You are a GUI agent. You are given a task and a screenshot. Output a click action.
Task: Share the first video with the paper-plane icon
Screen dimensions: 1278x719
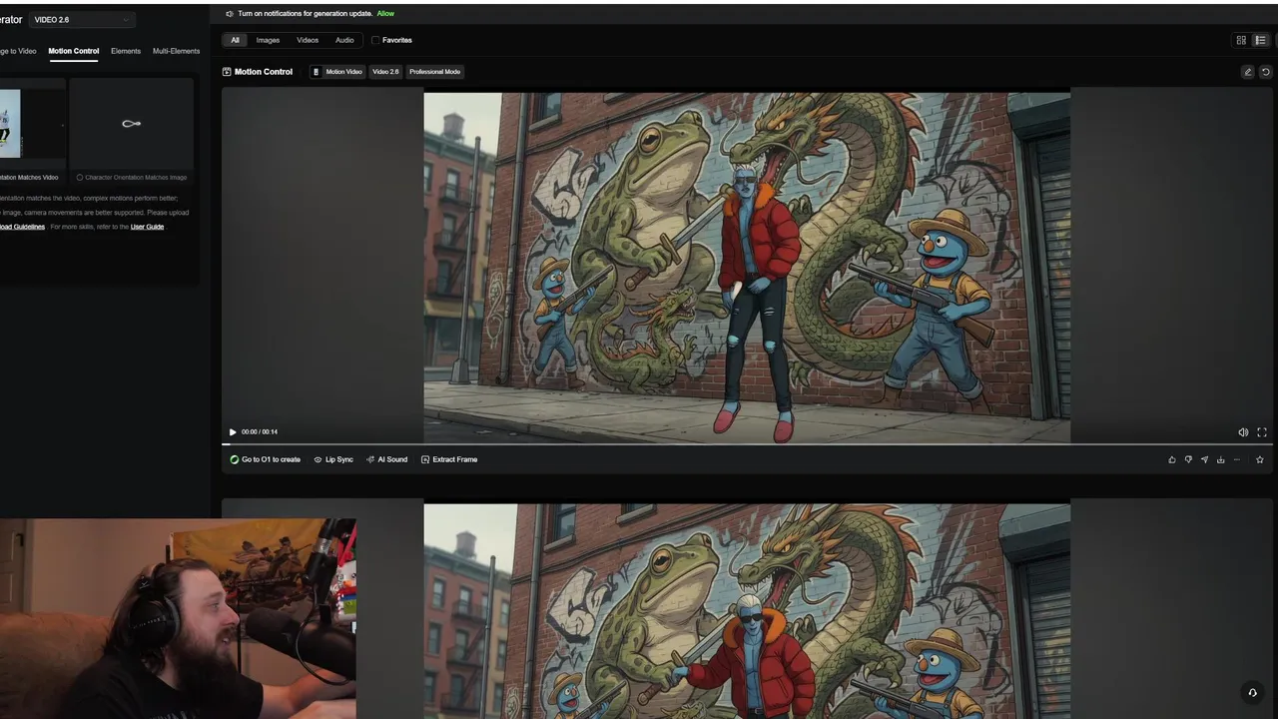1204,459
